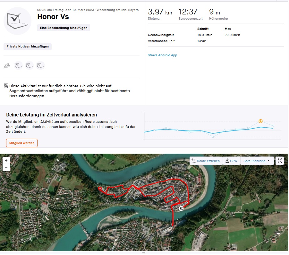Screen dimensions: 289x255
Task: Click the large activity type avatar icon
Action: [18, 21]
